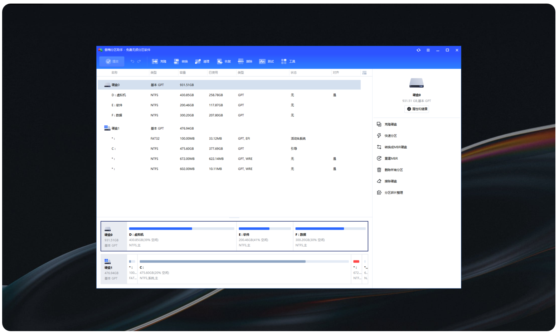Click the refresh icon in title bar
Viewport: 559px width, 334px height.
[x=418, y=50]
